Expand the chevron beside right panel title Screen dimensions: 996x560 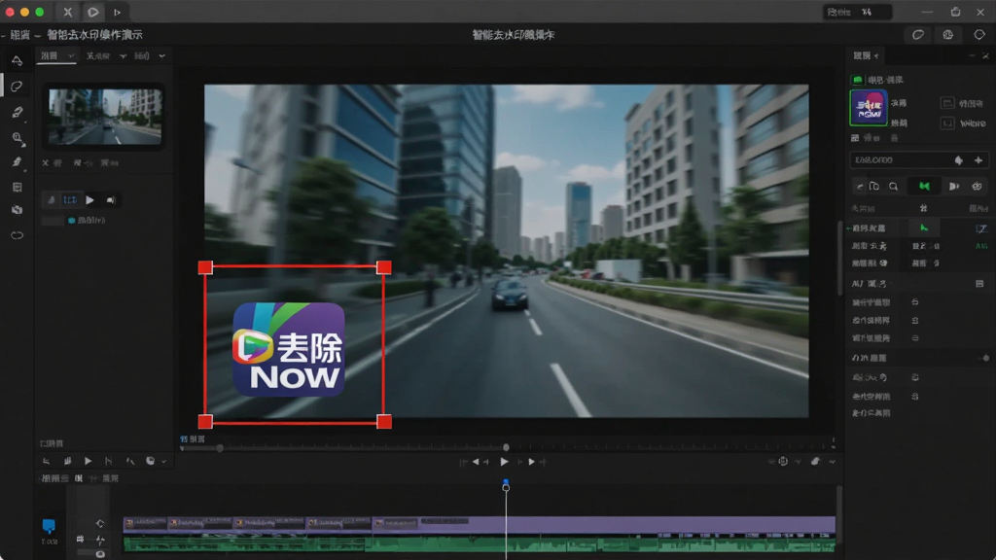coord(876,55)
